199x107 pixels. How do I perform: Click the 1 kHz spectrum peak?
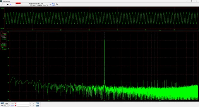(x=104, y=40)
